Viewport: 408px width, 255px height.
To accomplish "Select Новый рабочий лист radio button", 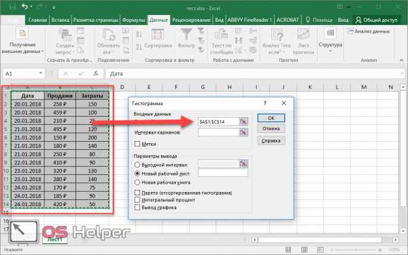I will coord(137,174).
